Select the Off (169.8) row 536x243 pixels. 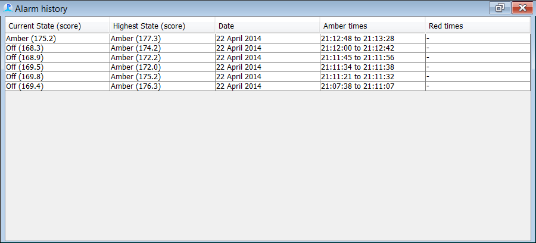coord(267,77)
